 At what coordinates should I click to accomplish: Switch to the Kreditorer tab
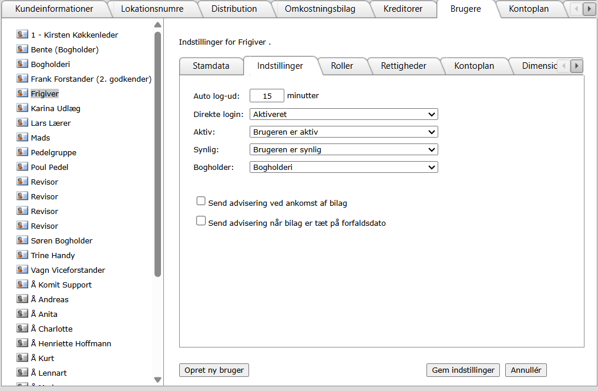click(403, 9)
